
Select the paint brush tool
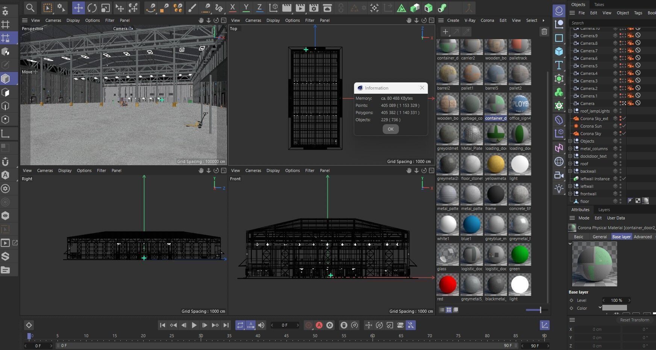192,8
